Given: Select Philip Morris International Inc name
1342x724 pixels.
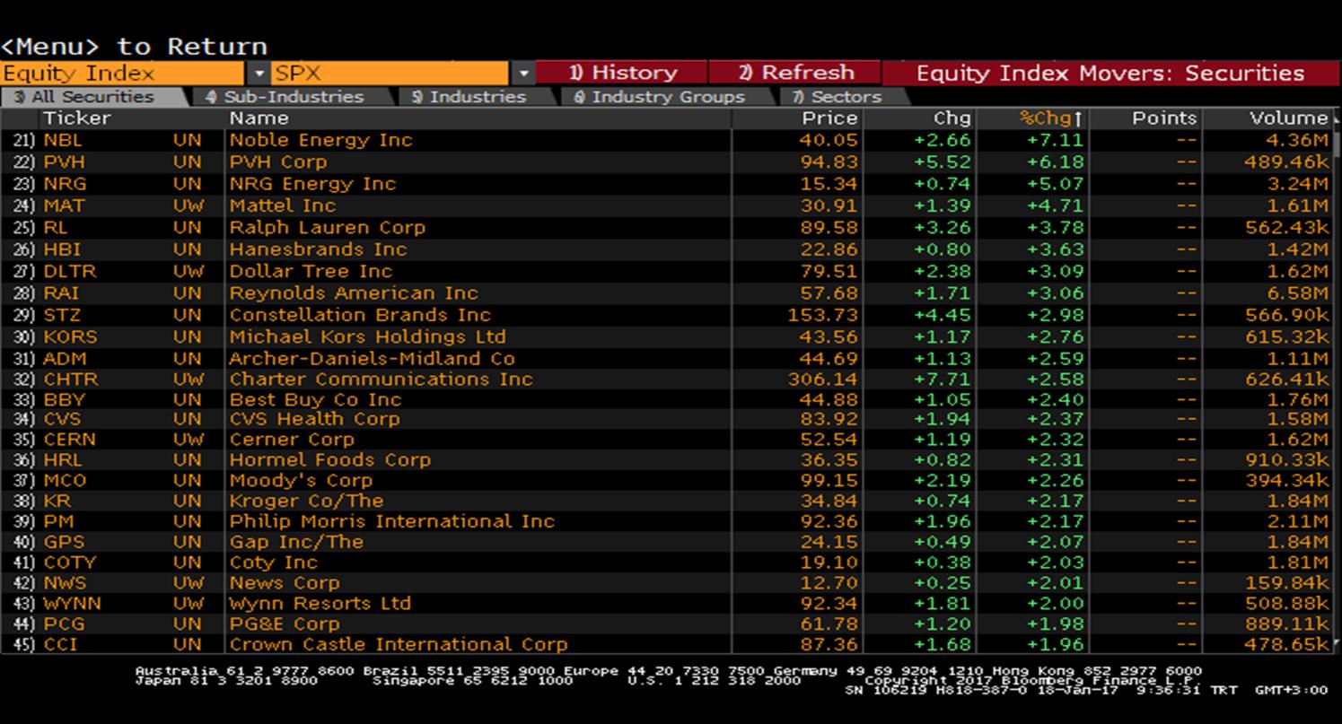Looking at the screenshot, I should [392, 522].
